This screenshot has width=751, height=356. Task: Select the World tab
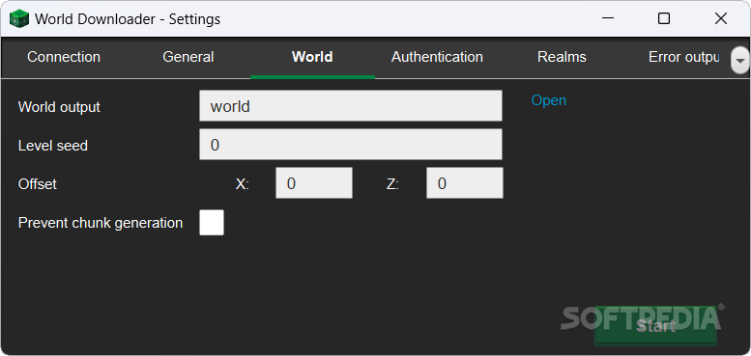[312, 57]
